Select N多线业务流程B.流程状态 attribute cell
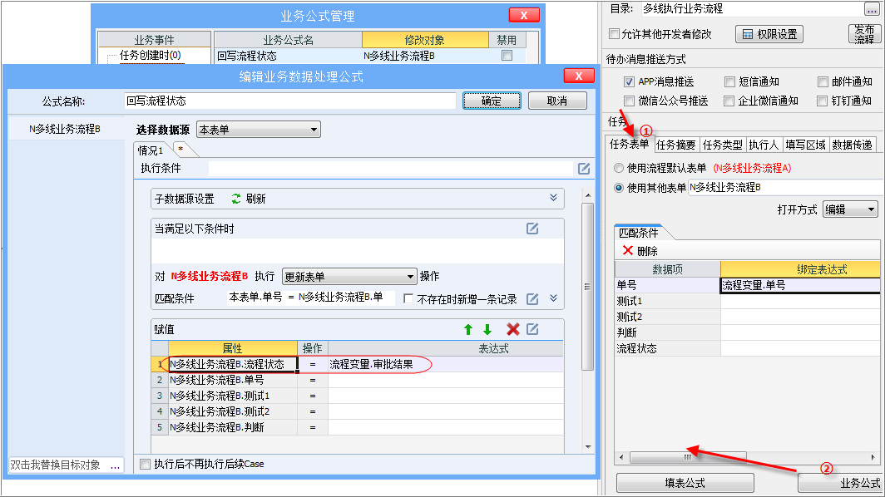Image resolution: width=885 pixels, height=497 pixels. [233, 364]
